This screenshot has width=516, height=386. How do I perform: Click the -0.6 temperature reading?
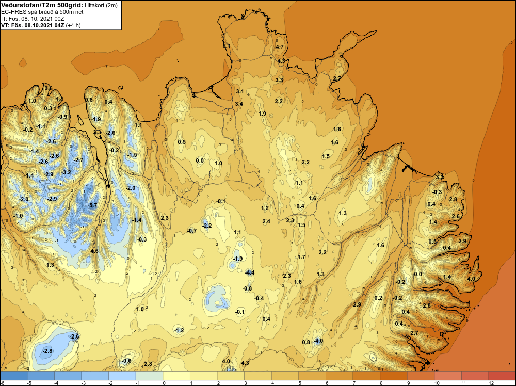coord(126,361)
